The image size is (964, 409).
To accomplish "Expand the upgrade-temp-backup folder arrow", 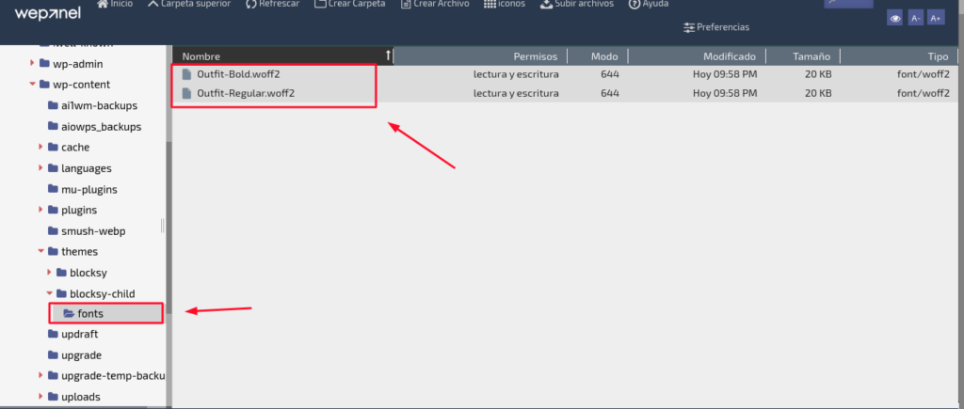I will coord(40,375).
